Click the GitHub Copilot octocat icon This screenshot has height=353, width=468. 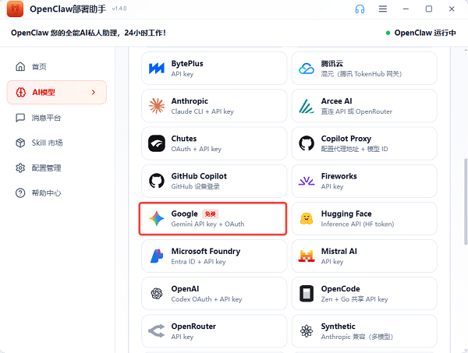tap(157, 181)
